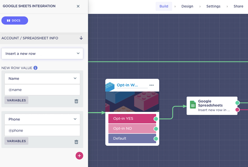This screenshot has width=248, height=167.
Task: Click the Opt-in NO output connector dot
Action: coord(156,129)
